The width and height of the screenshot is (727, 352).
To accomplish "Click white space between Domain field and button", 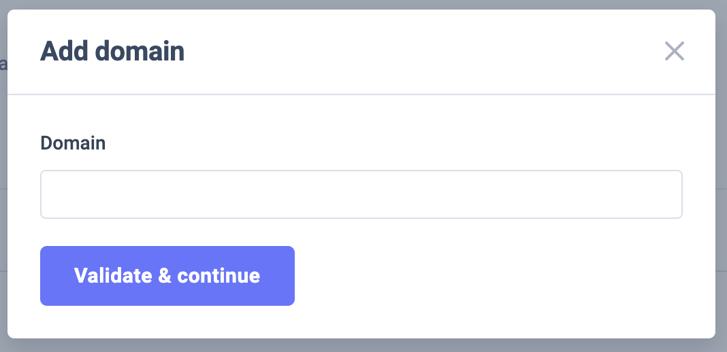I will [361, 232].
